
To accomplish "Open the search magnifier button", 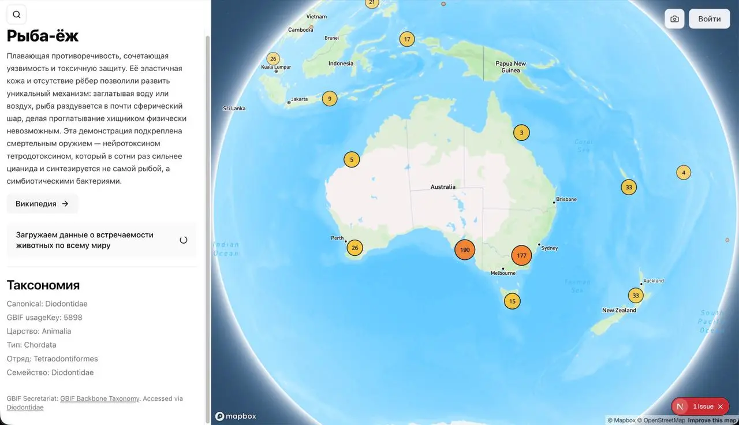I will (x=16, y=15).
